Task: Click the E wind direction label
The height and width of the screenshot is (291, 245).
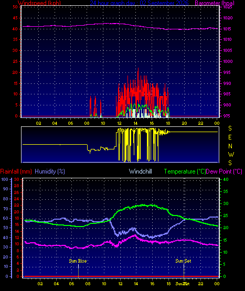Action: pyautogui.click(x=230, y=137)
